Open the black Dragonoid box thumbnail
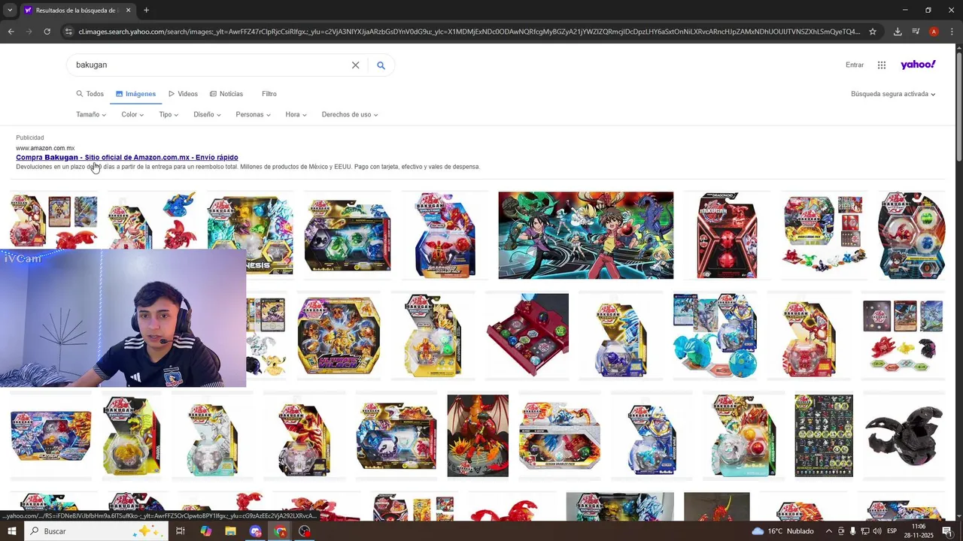Viewport: 963px width, 541px height. [x=726, y=235]
